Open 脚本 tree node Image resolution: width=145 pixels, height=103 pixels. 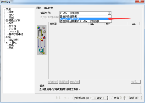pos(11,12)
